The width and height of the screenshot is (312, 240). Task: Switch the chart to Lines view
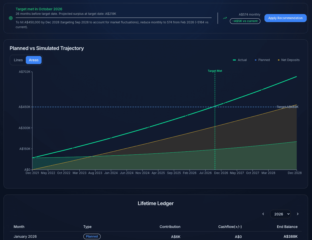(18, 60)
